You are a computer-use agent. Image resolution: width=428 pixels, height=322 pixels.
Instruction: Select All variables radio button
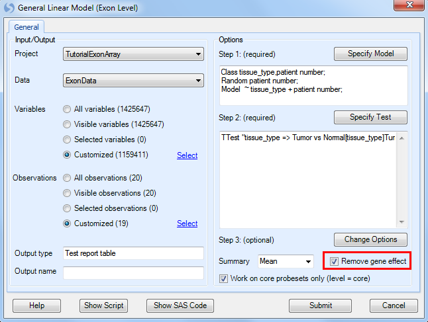[67, 109]
